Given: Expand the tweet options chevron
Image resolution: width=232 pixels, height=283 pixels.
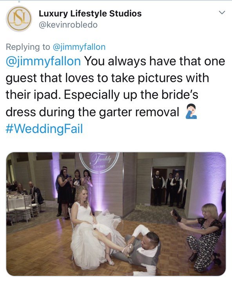Looking at the screenshot, I should (222, 13).
